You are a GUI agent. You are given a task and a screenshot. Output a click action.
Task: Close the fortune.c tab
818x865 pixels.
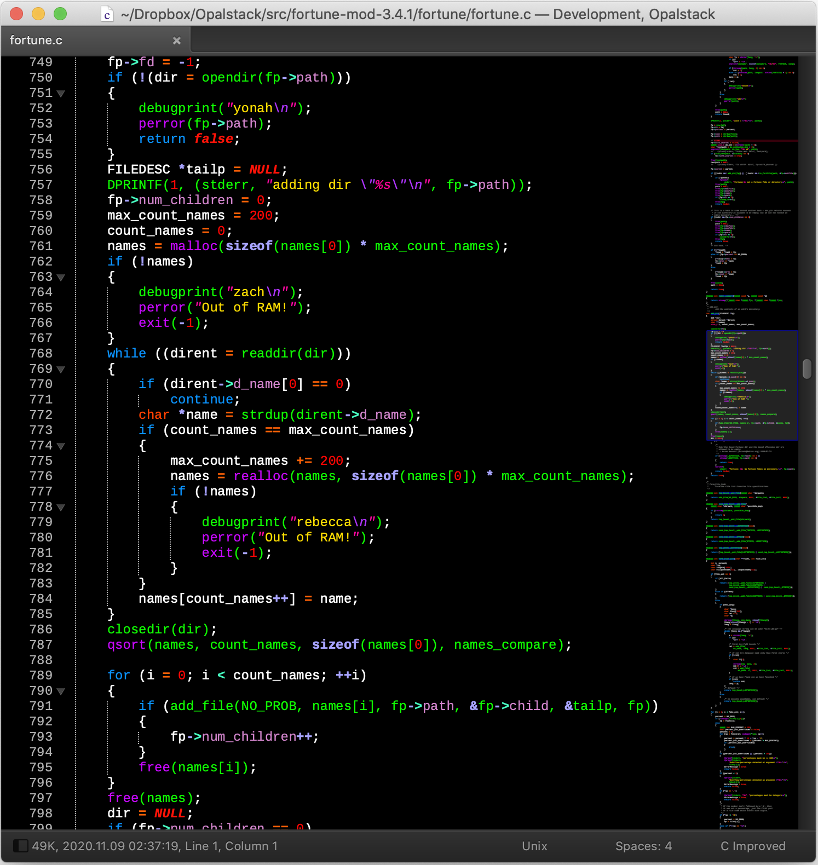coord(176,41)
